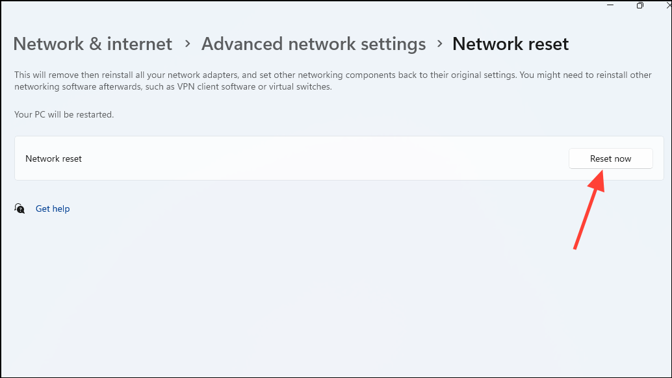Select the Network reset page title
Image resolution: width=672 pixels, height=378 pixels.
[510, 44]
